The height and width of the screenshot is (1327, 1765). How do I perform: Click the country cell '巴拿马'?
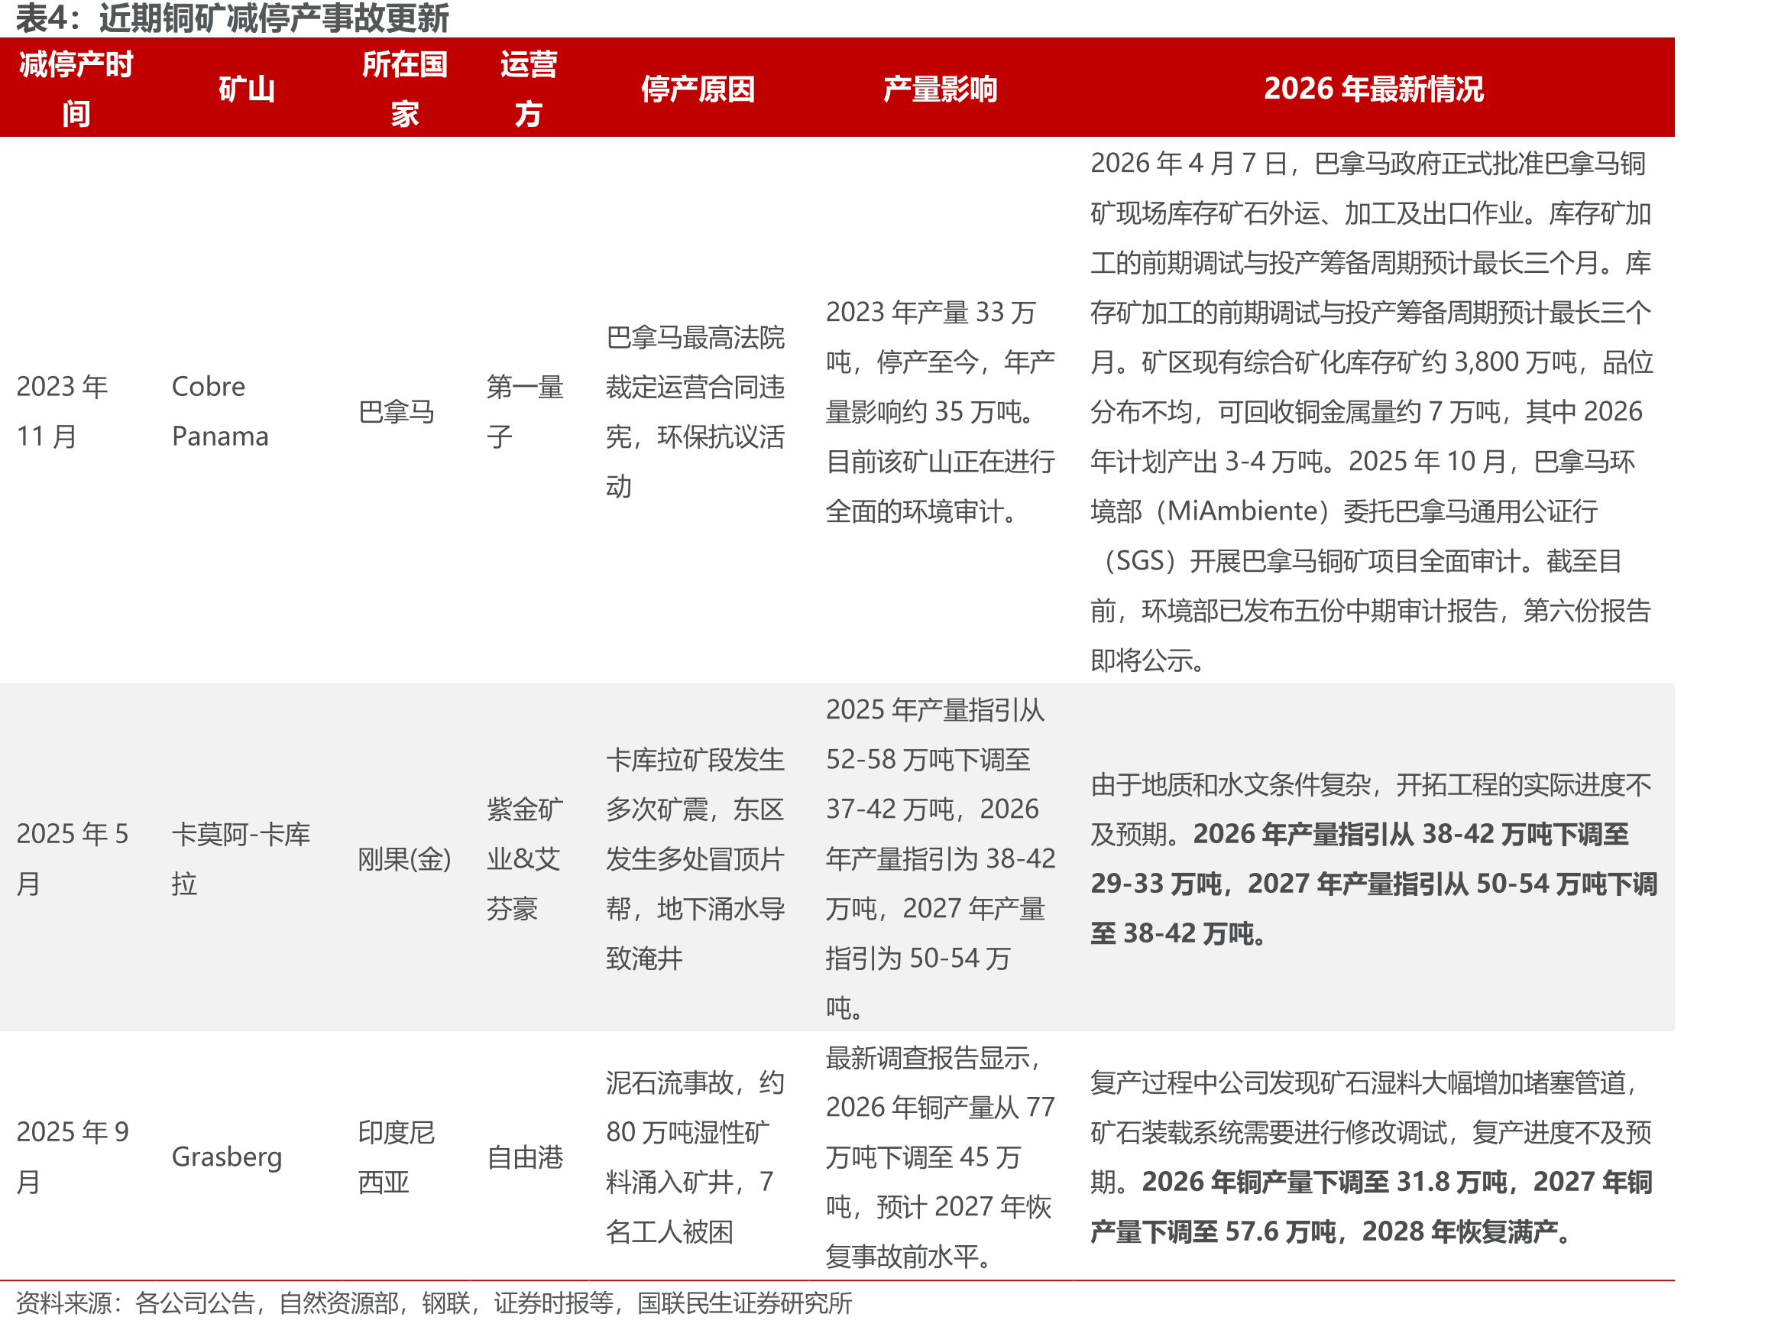[x=397, y=412]
